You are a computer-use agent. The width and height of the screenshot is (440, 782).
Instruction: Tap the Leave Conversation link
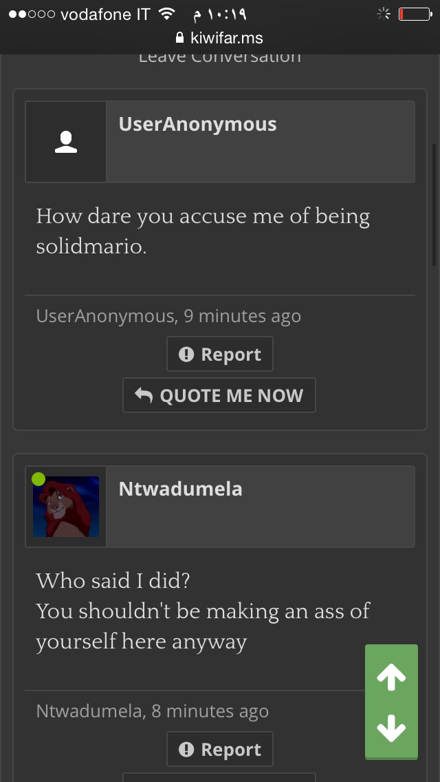(220, 56)
